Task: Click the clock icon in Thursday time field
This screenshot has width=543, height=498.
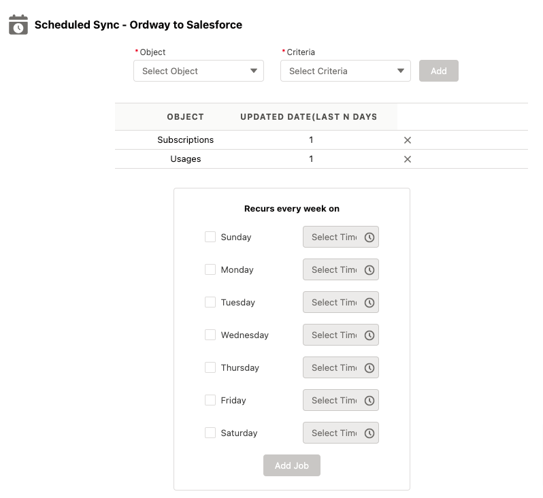Action: point(369,368)
